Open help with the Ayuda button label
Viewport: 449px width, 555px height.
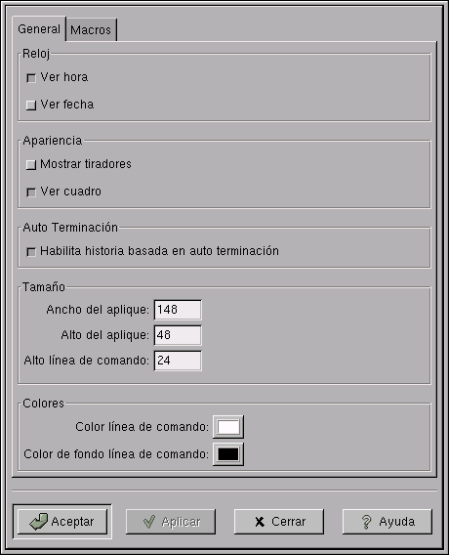click(396, 522)
